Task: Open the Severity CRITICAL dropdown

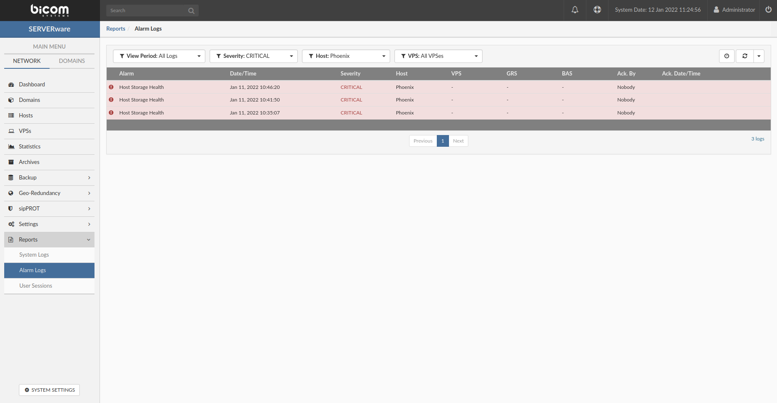Action: click(253, 56)
